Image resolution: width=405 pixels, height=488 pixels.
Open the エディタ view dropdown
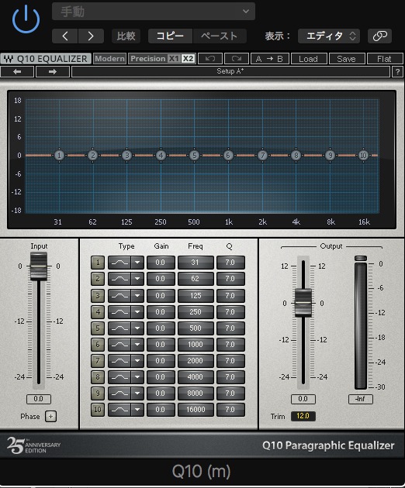pyautogui.click(x=329, y=36)
